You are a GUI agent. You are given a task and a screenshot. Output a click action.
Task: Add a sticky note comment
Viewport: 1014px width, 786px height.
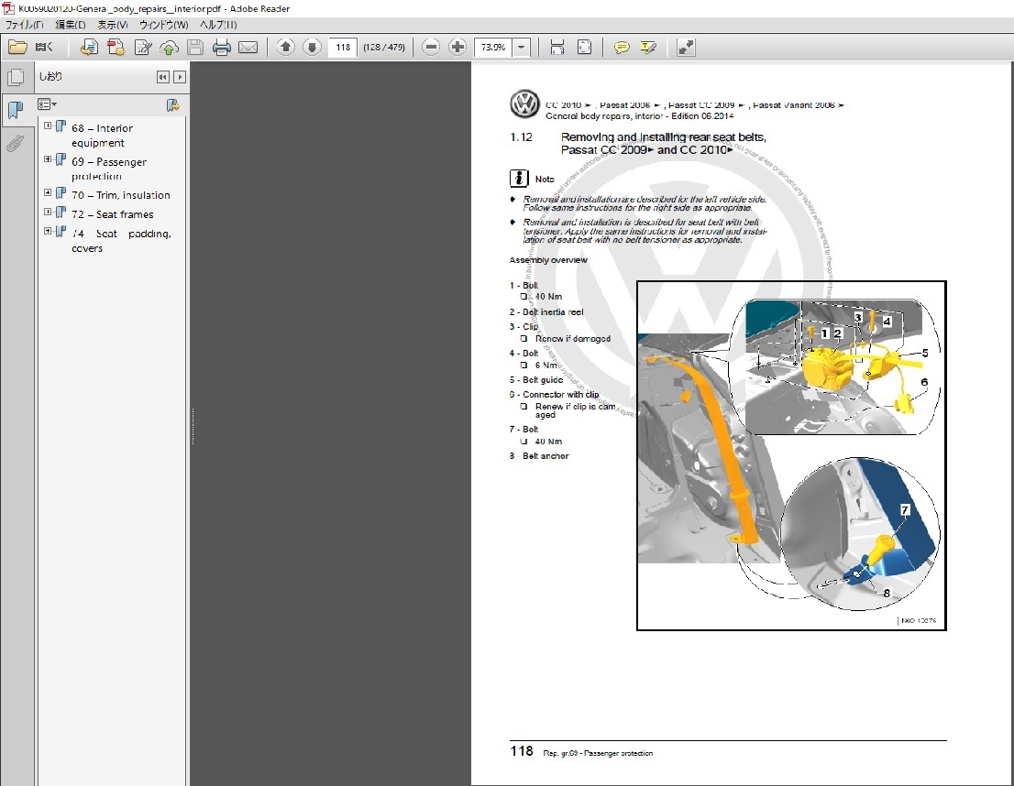click(x=622, y=48)
